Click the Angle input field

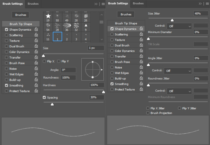pos(68,70)
